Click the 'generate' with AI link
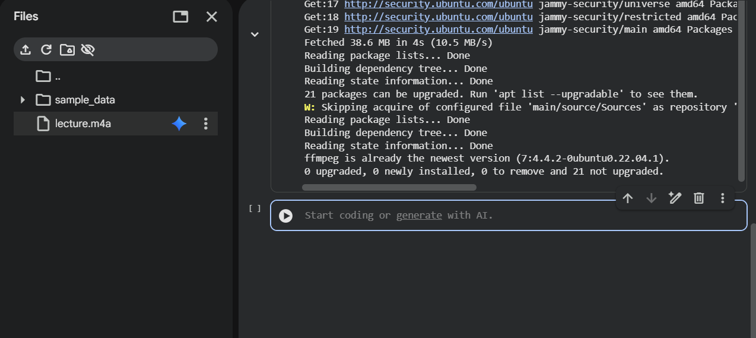Image resolution: width=756 pixels, height=338 pixels. (x=419, y=215)
